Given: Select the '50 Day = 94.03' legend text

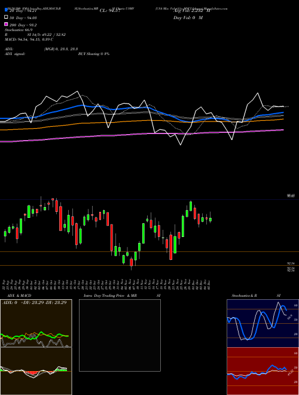Looking at the screenshot, I should pos(23,18).
